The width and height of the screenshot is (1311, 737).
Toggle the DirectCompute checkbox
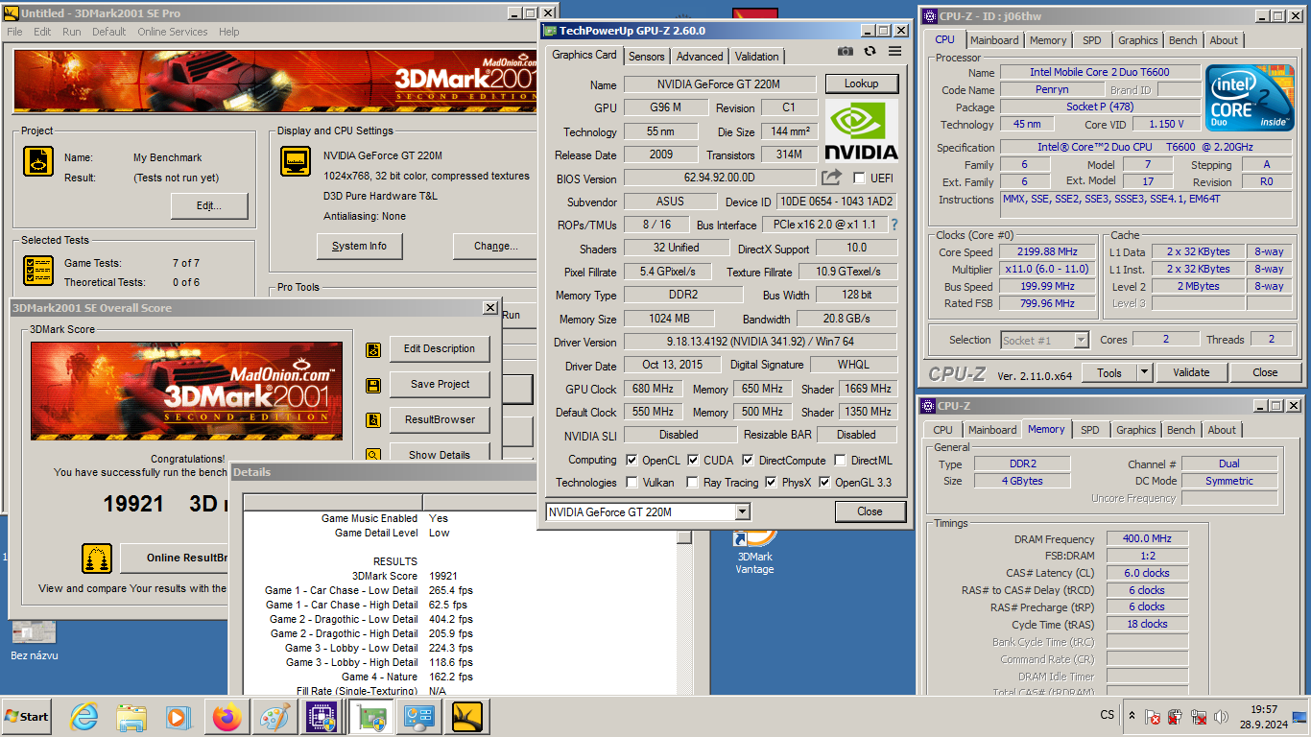748,460
